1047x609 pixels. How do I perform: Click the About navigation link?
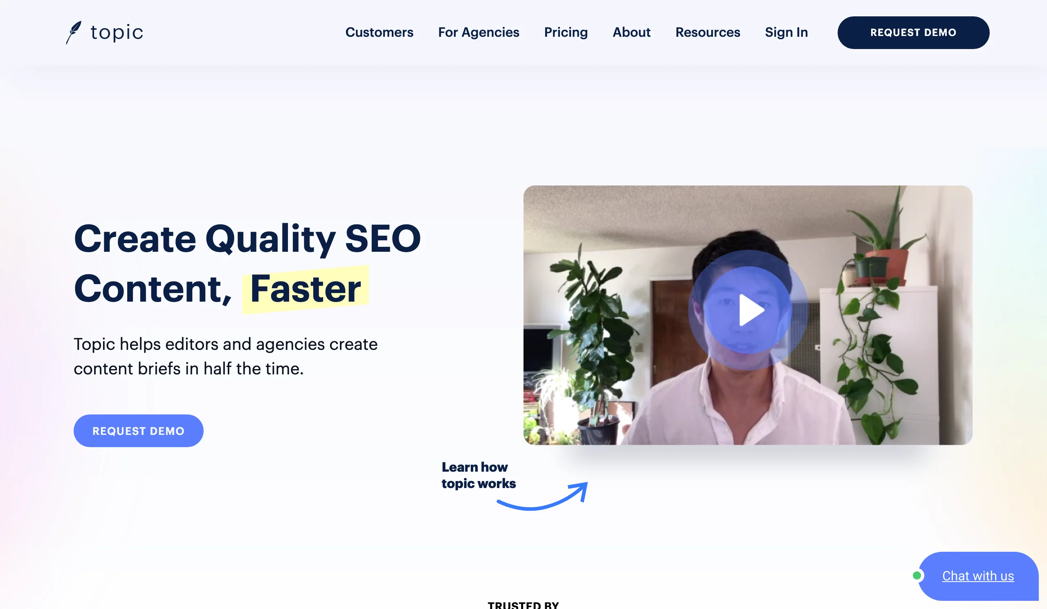pos(631,32)
